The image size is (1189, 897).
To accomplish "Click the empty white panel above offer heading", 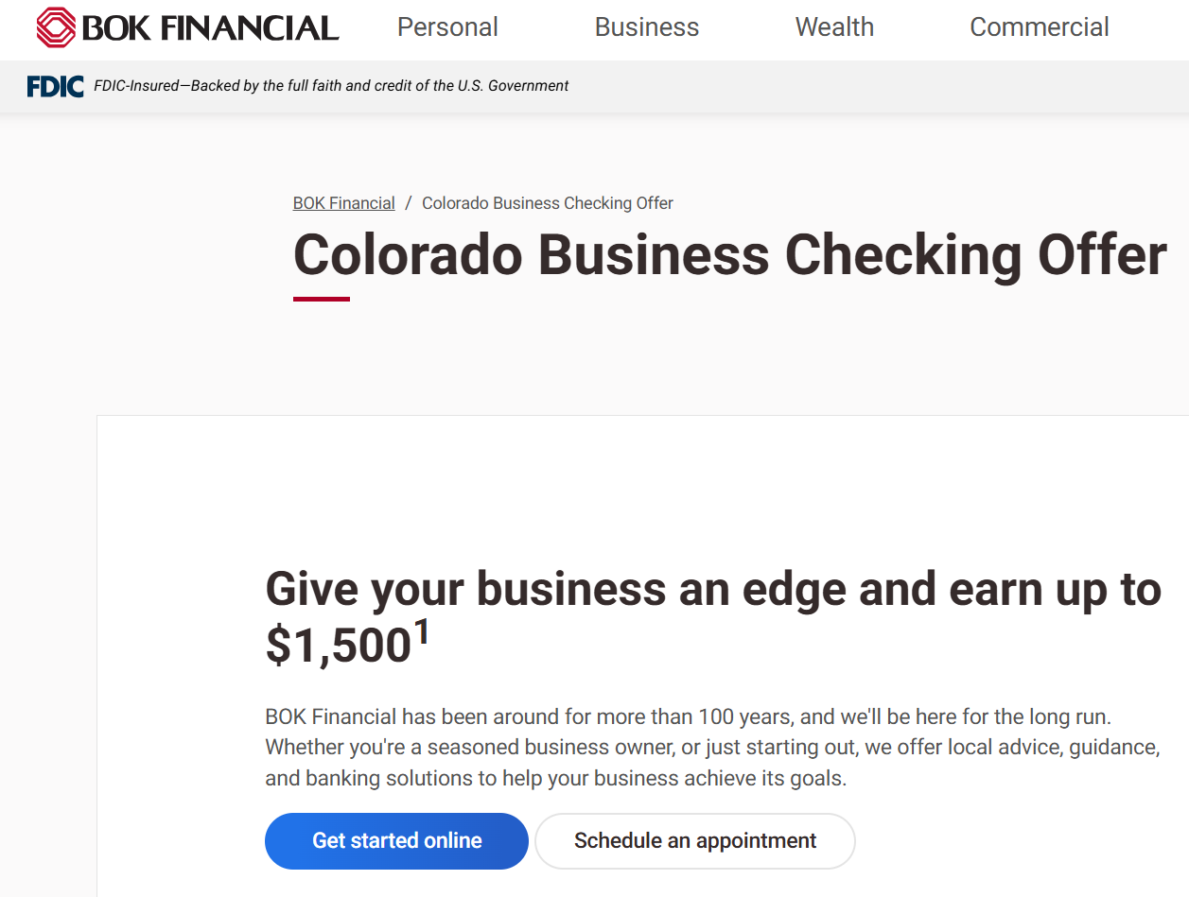I will pyautogui.click(x=643, y=482).
